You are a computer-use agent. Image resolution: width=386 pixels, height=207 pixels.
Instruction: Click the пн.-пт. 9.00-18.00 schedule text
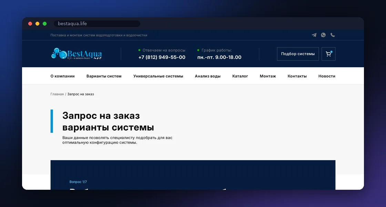219,57
